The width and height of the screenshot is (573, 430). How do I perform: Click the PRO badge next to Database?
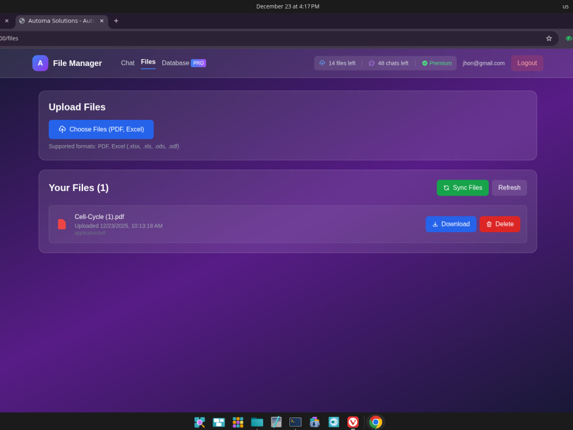point(198,63)
